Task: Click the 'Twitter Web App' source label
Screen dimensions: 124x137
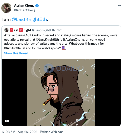Action: pos(52,132)
